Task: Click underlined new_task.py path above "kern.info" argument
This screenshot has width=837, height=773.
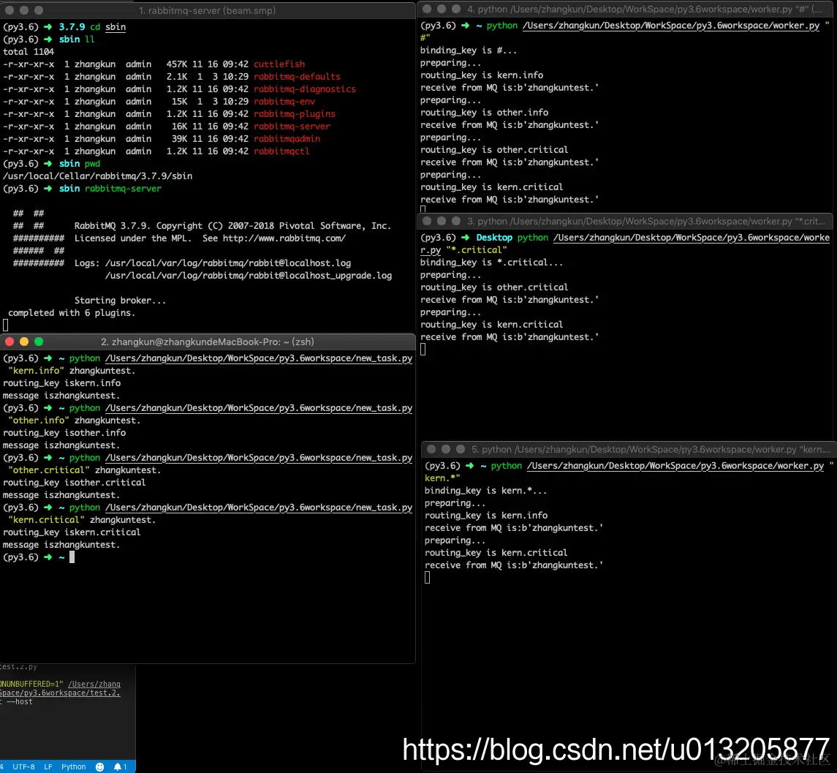Action: (x=259, y=358)
